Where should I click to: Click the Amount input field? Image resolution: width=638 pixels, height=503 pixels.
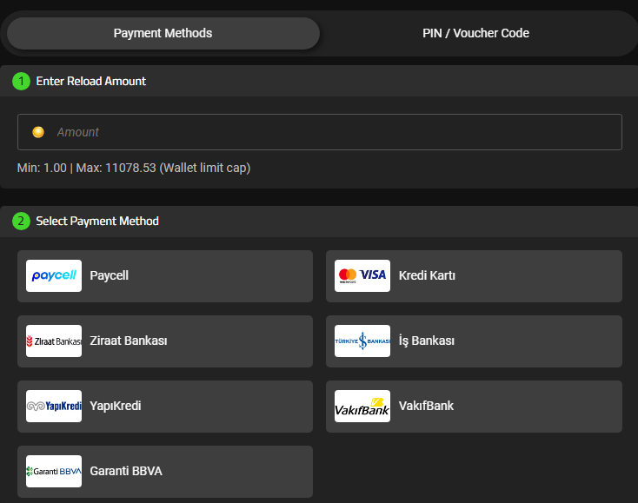[x=330, y=132]
